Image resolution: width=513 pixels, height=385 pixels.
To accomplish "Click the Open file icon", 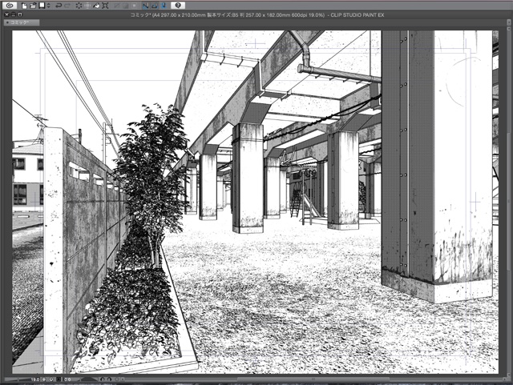I will [x=33, y=6].
